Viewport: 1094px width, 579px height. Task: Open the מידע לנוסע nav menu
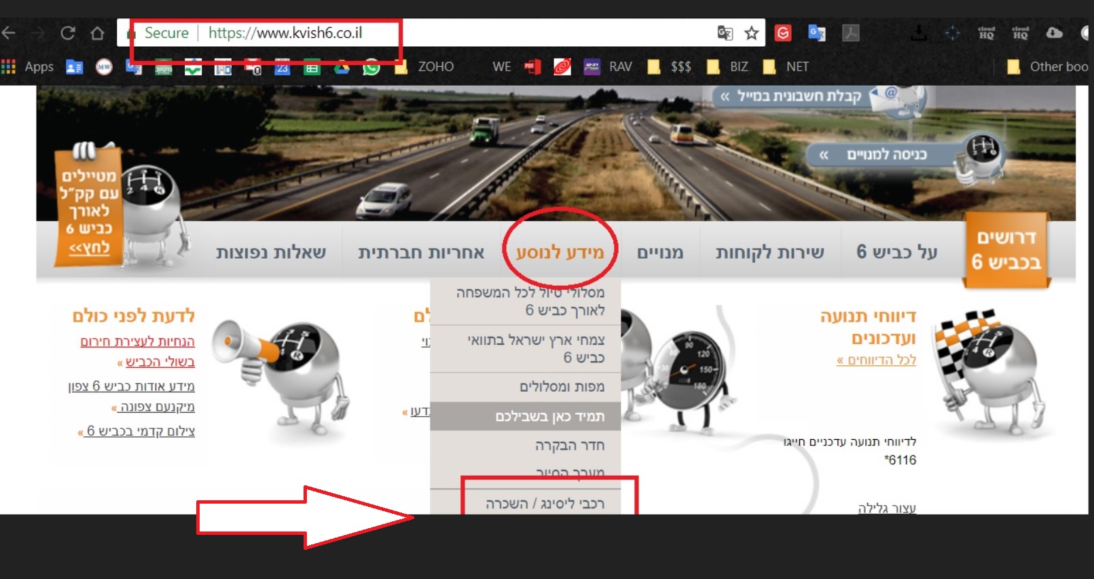coord(560,253)
